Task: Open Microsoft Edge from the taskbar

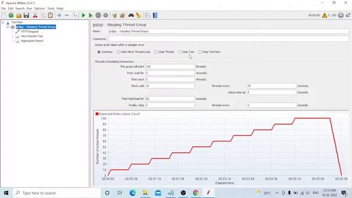Action: [133, 193]
